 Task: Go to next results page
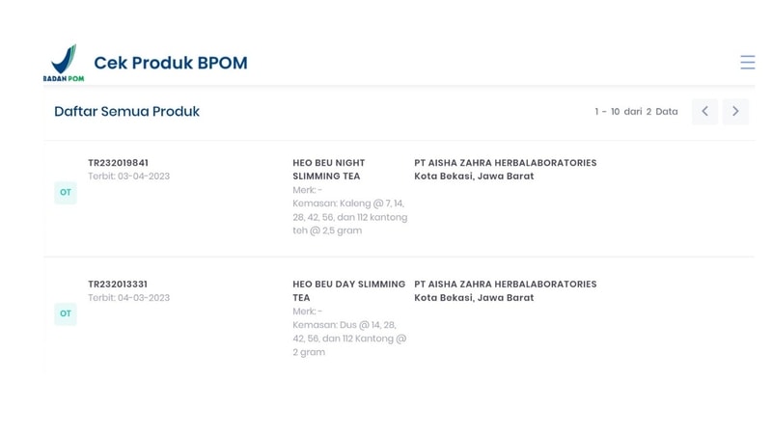pos(735,112)
